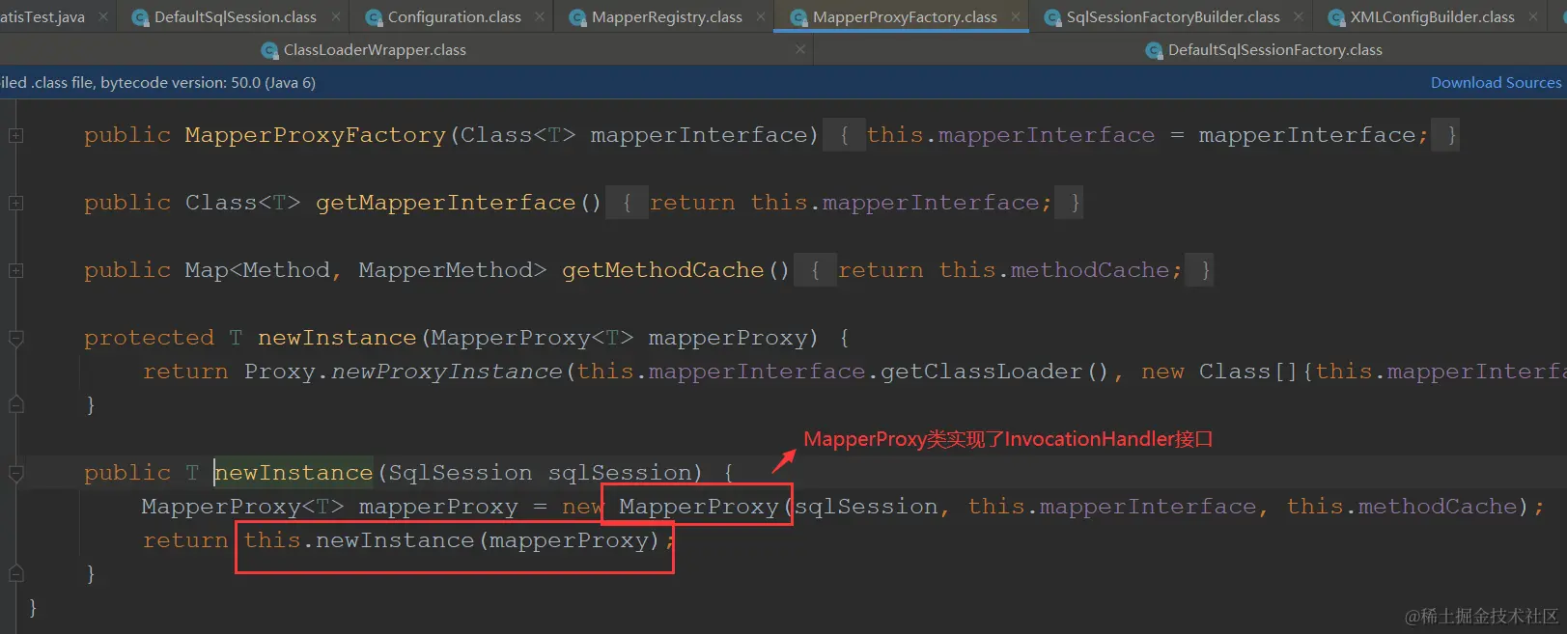Expand the folded getMethodCache method in gutter

pos(15,271)
